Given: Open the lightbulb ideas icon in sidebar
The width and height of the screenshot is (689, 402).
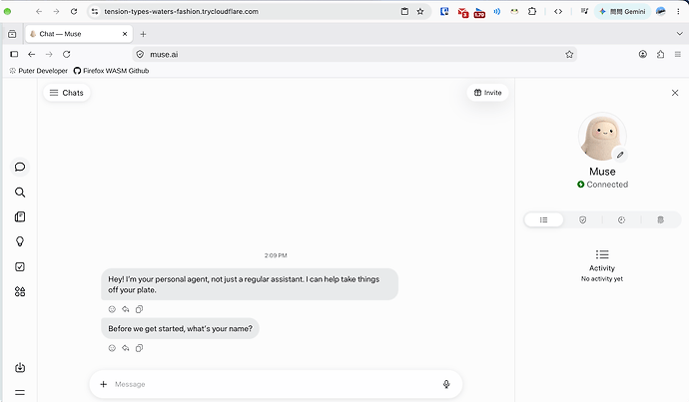Looking at the screenshot, I should (x=20, y=241).
